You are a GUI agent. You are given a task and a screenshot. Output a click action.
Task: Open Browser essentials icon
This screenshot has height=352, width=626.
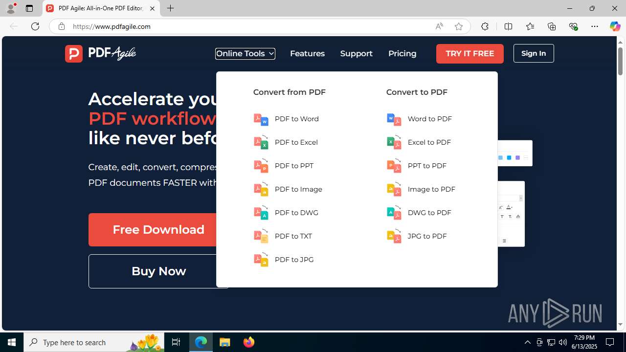[x=573, y=26]
